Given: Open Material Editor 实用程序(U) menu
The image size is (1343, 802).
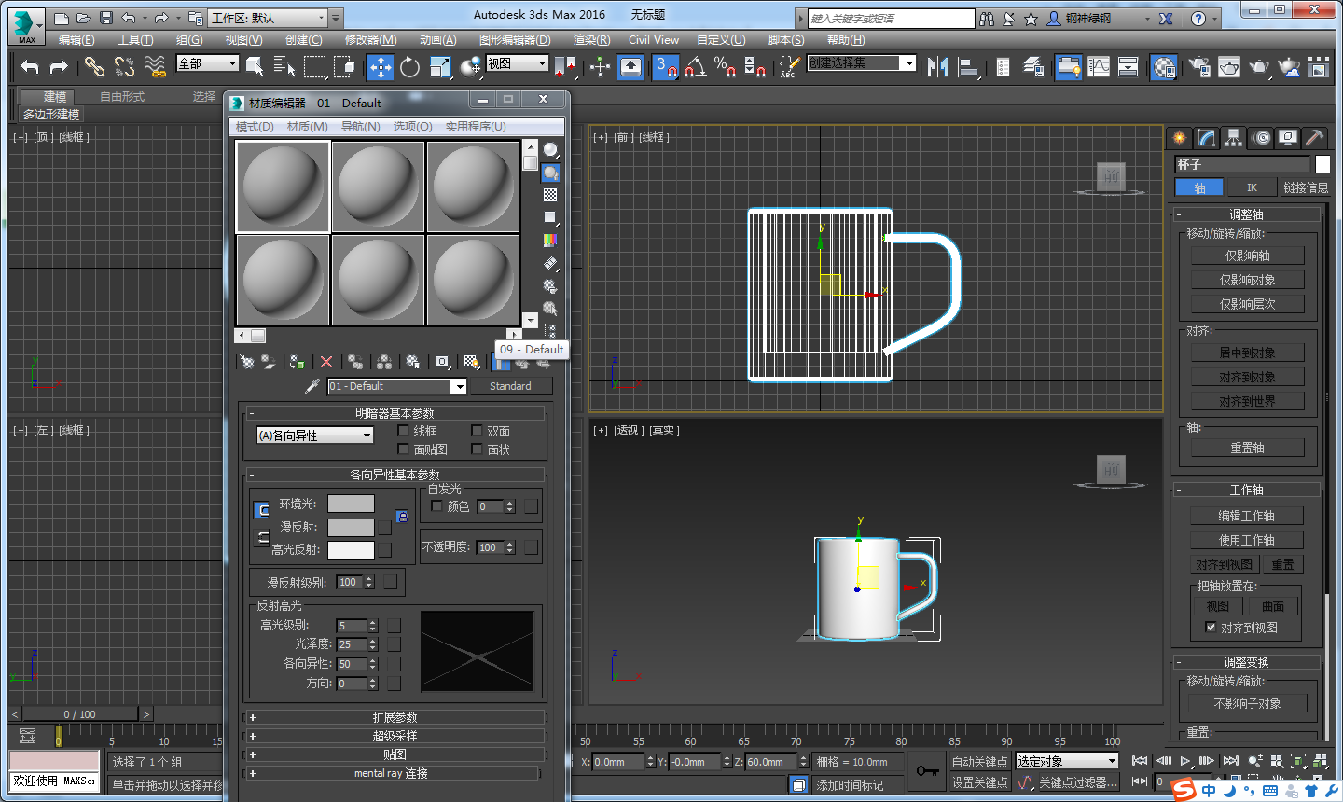Looking at the screenshot, I should coord(476,127).
